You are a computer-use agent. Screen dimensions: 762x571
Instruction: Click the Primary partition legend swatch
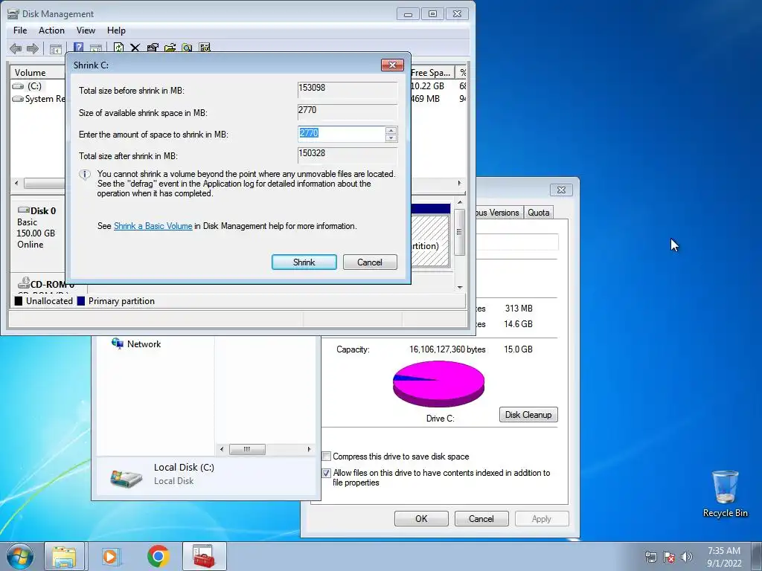[x=81, y=301]
